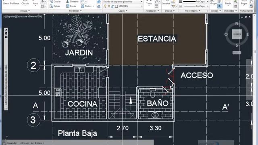Click the MARGEN layer color swatch
This screenshot has height=145, width=258.
click(x=117, y=6)
